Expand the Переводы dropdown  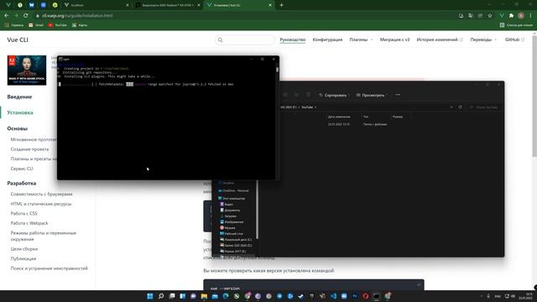(x=483, y=39)
